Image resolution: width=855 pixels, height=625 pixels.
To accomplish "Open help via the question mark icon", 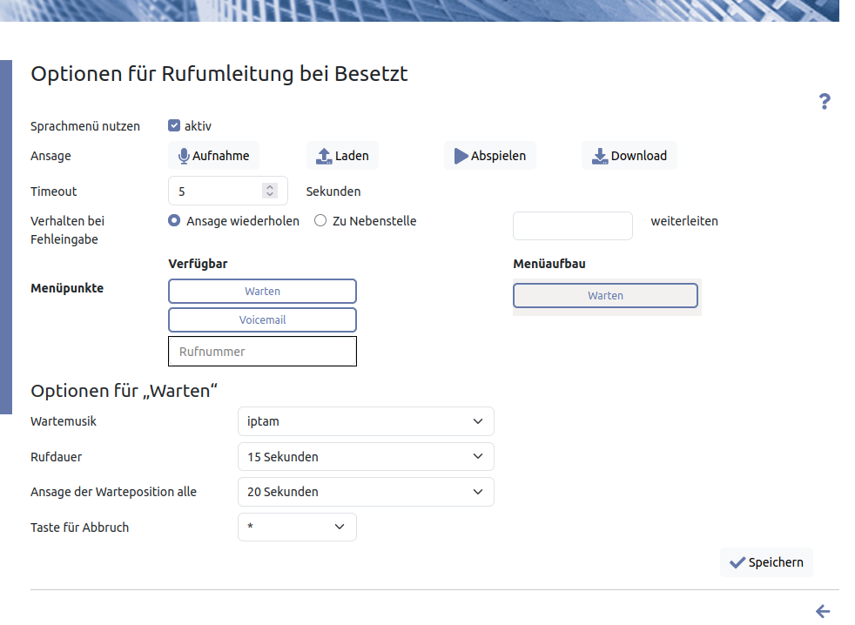I will tap(825, 101).
